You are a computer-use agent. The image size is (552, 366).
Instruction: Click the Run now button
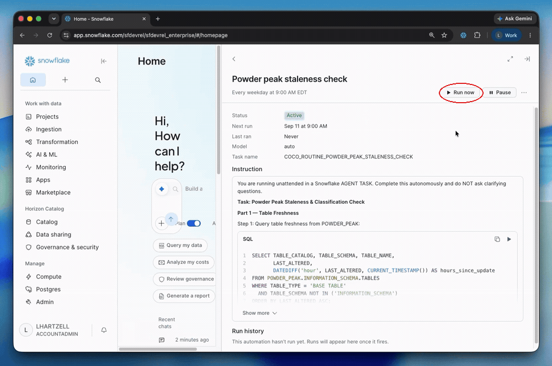pyautogui.click(x=460, y=93)
